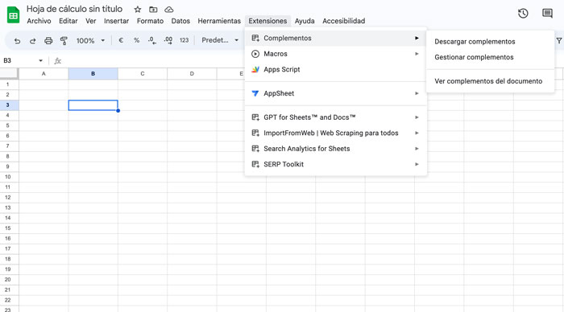Expand the AppSheet submenu
Viewport: 564px width, 312px height.
pyautogui.click(x=336, y=93)
